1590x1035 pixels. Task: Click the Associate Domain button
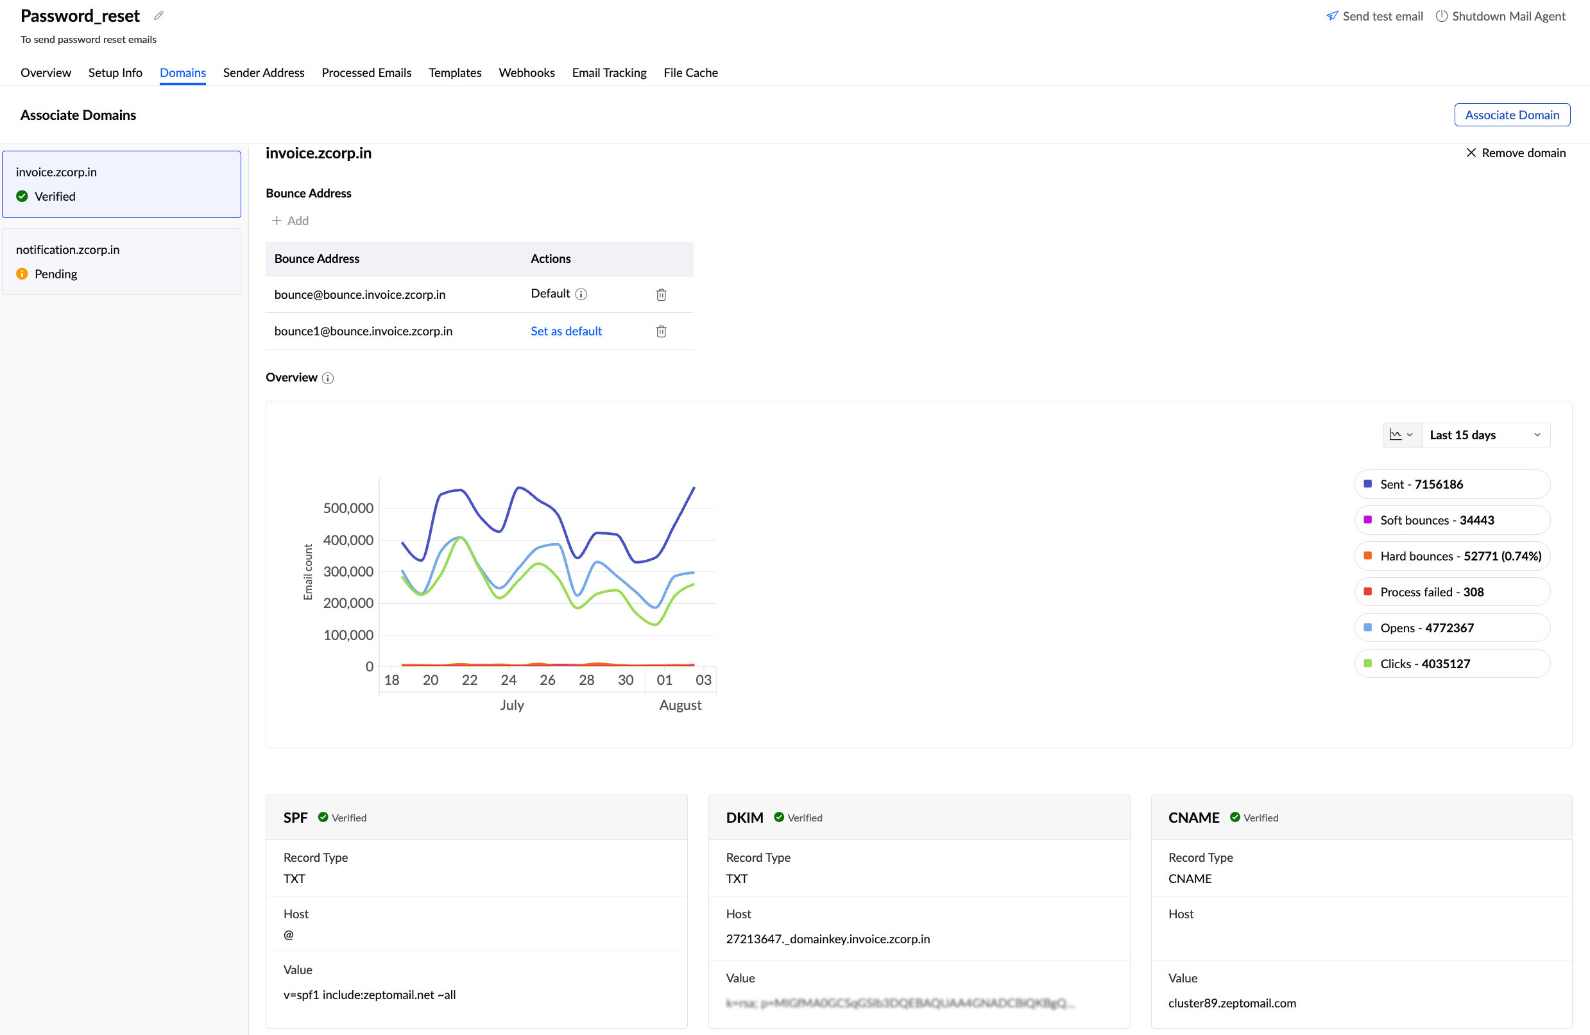click(x=1511, y=115)
